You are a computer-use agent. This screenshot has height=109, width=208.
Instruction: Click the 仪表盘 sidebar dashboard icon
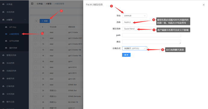3,5
